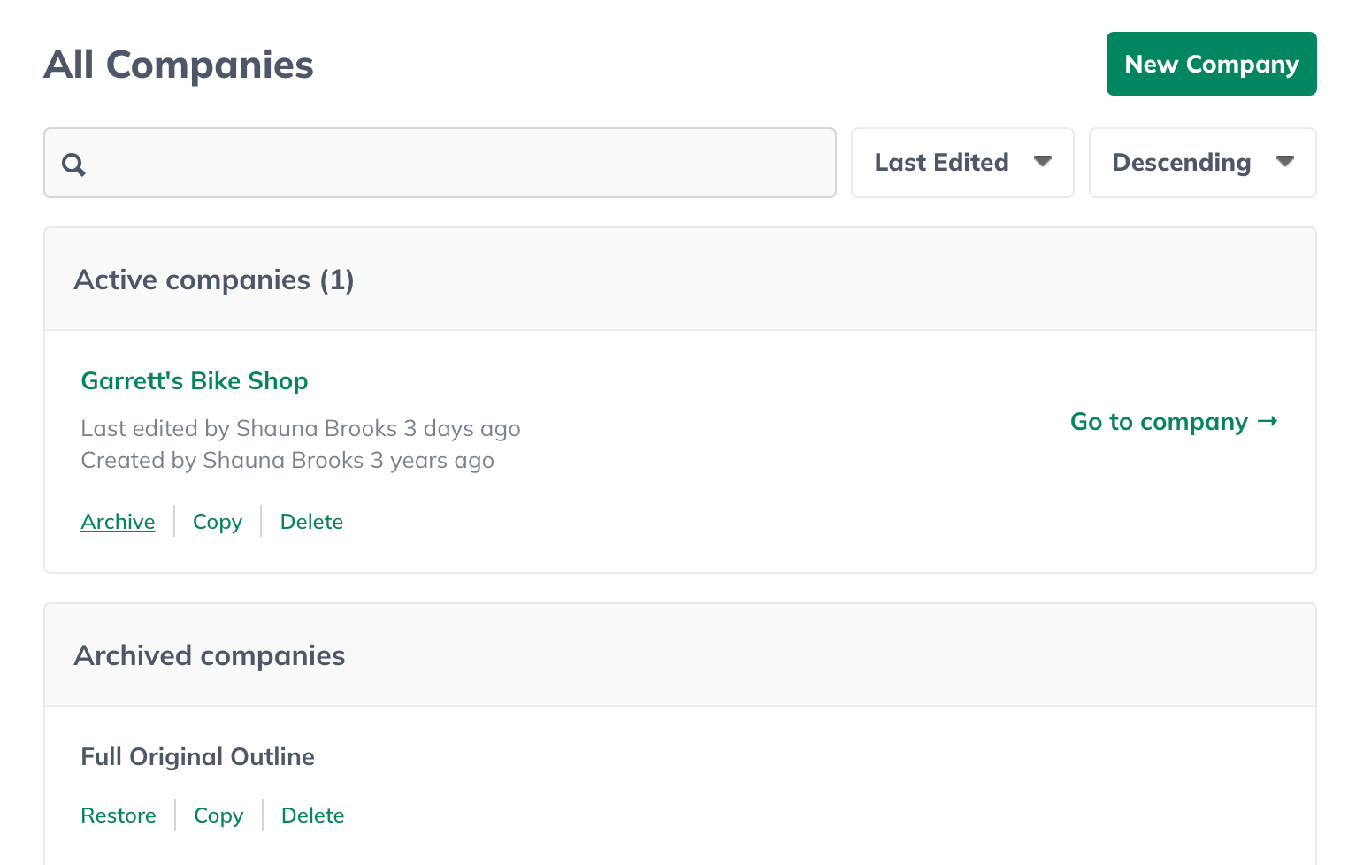1371x865 pixels.
Task: Click inside the search input field
Action: tap(440, 163)
